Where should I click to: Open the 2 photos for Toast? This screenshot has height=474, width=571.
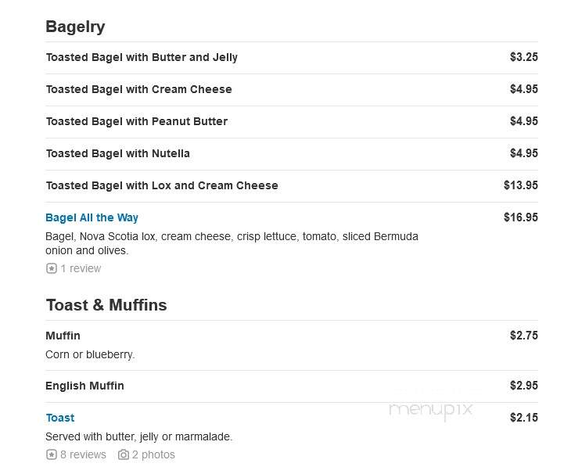tap(153, 454)
